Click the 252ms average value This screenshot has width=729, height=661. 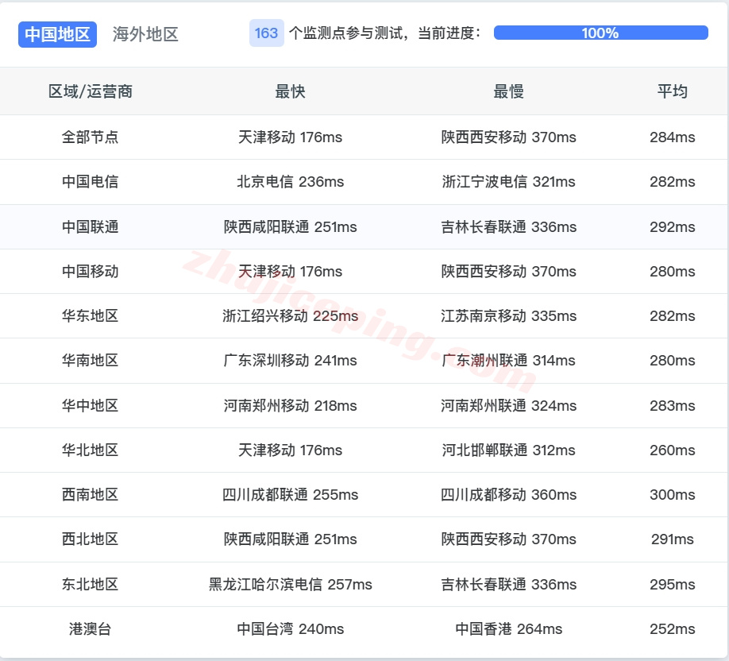point(673,629)
